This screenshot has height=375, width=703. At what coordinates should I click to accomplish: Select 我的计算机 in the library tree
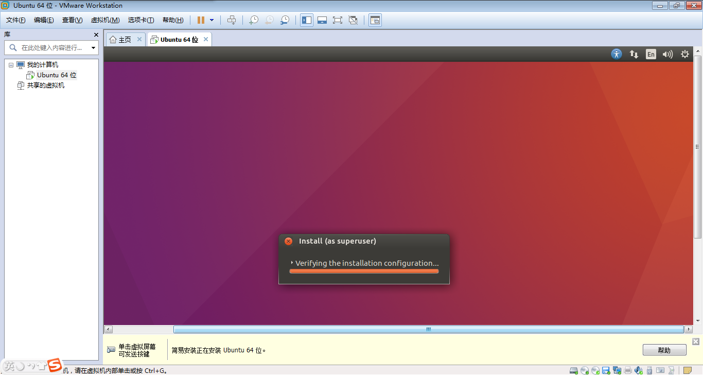pos(43,65)
